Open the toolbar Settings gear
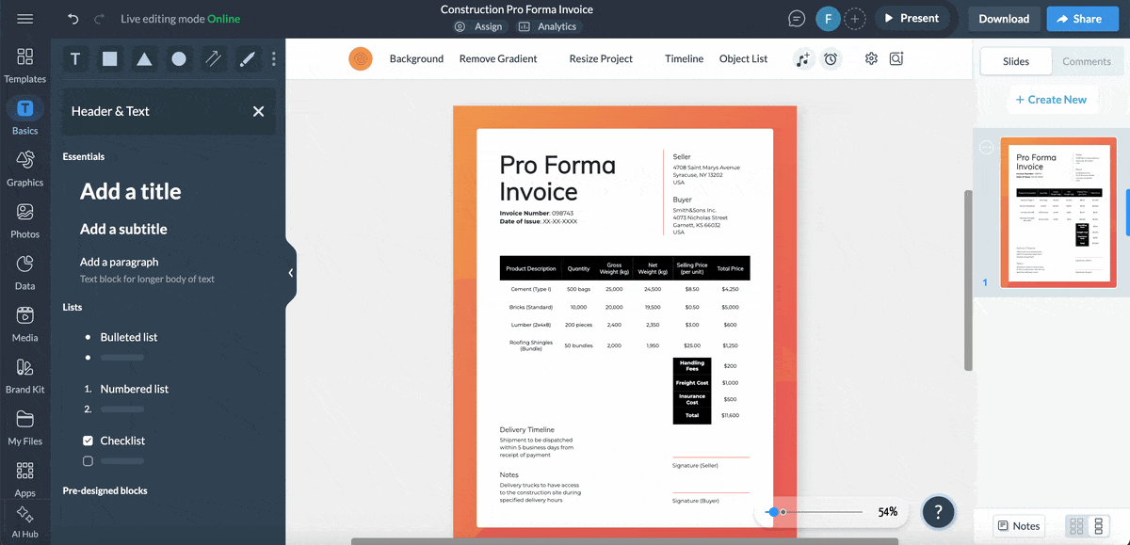The image size is (1130, 545). pyautogui.click(x=870, y=58)
